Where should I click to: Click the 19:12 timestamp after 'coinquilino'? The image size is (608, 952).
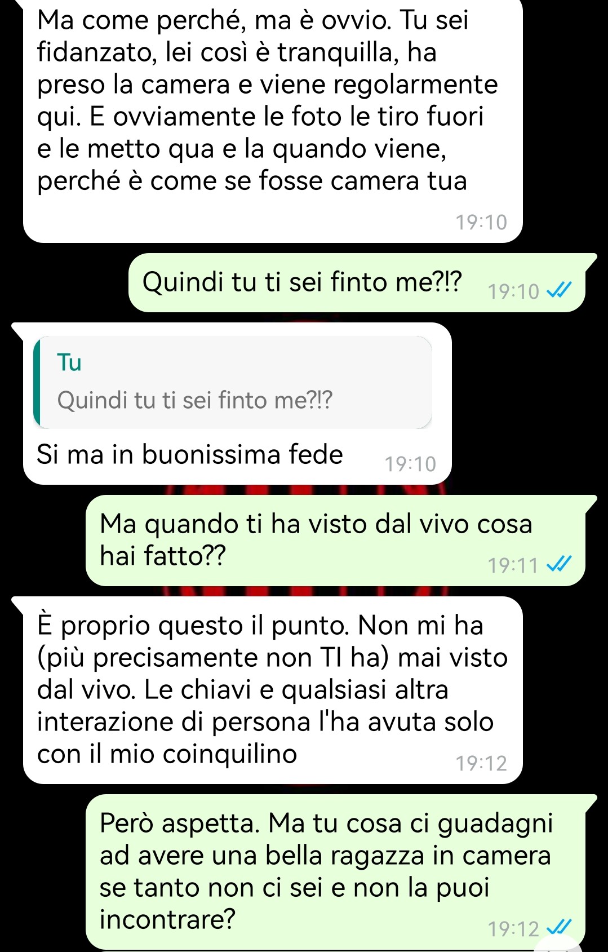(481, 763)
